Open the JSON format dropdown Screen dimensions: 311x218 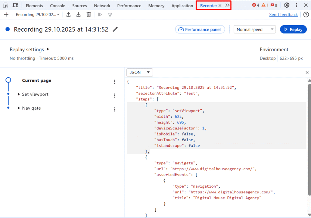click(x=139, y=73)
